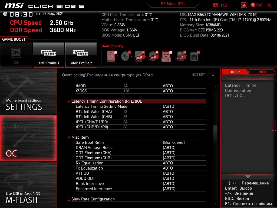Image resolution: width=277 pixels, height=208 pixels.
Task: Open the INFO tab
Action: pyautogui.click(x=262, y=72)
